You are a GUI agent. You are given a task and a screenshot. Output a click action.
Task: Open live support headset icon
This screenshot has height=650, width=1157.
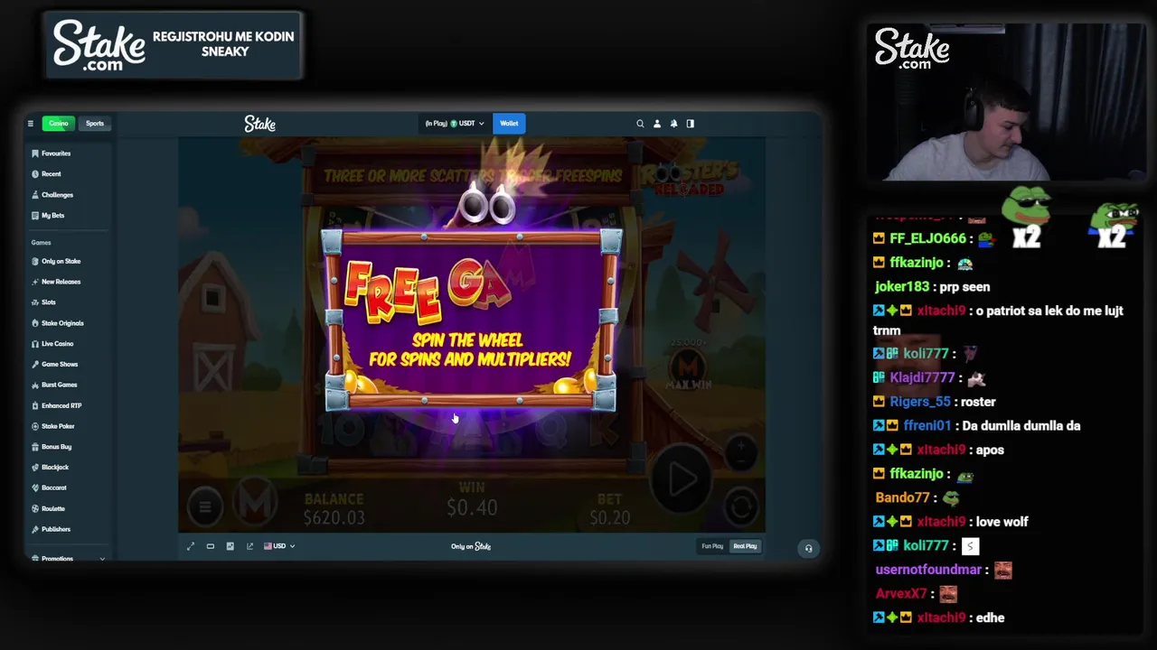[808, 548]
